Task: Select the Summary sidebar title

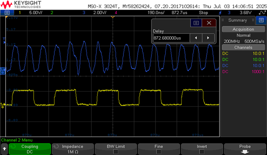Action: click(x=237, y=20)
